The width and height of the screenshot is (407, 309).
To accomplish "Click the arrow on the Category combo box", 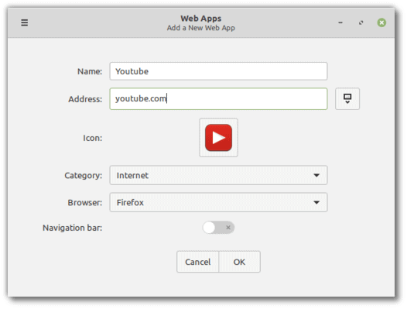I will (x=316, y=176).
